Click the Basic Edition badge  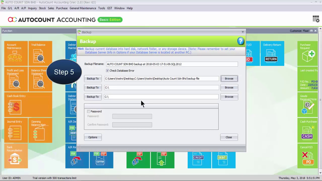(x=110, y=20)
